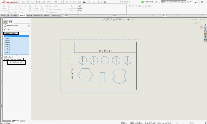Select Face<1> in the entities list
The image size is (207, 124).
pyautogui.click(x=17, y=36)
